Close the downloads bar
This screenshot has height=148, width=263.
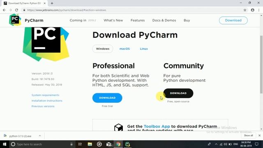[259, 135]
